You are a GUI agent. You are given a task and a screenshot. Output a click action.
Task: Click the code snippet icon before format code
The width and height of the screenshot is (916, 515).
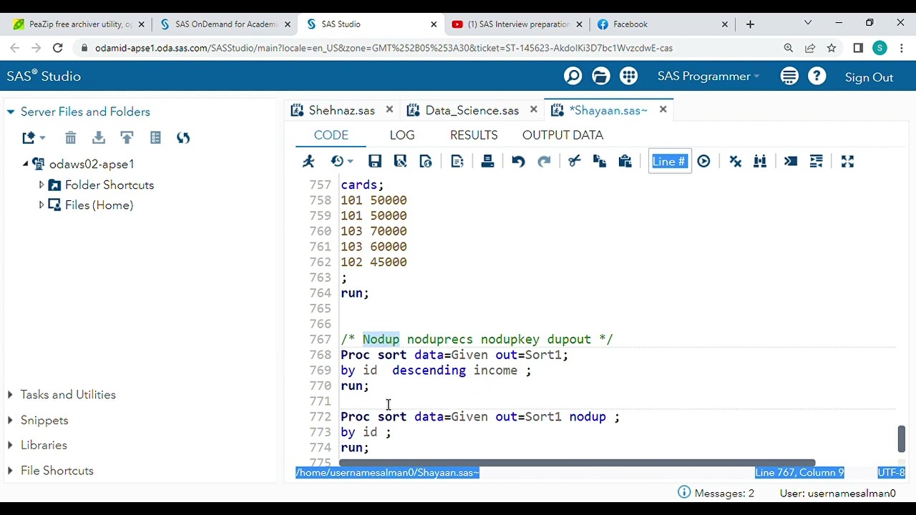[791, 162]
